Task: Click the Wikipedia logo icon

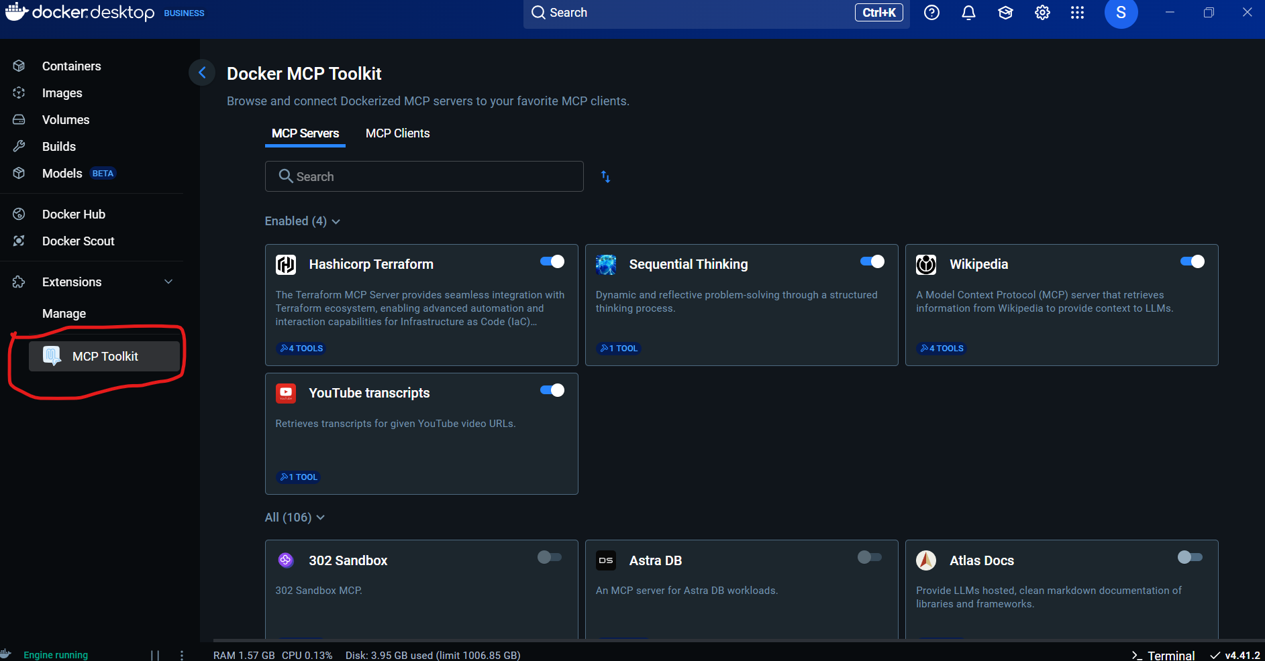Action: point(926,265)
